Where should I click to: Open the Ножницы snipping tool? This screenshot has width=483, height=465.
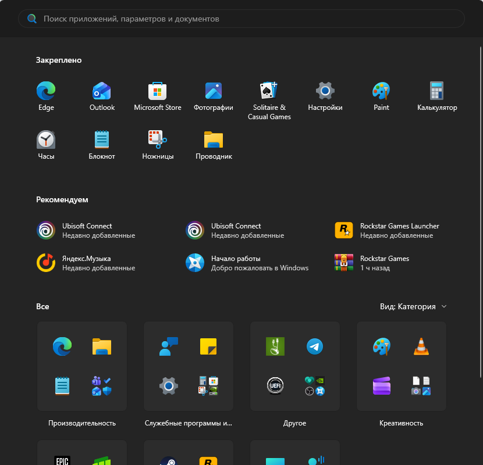157,139
